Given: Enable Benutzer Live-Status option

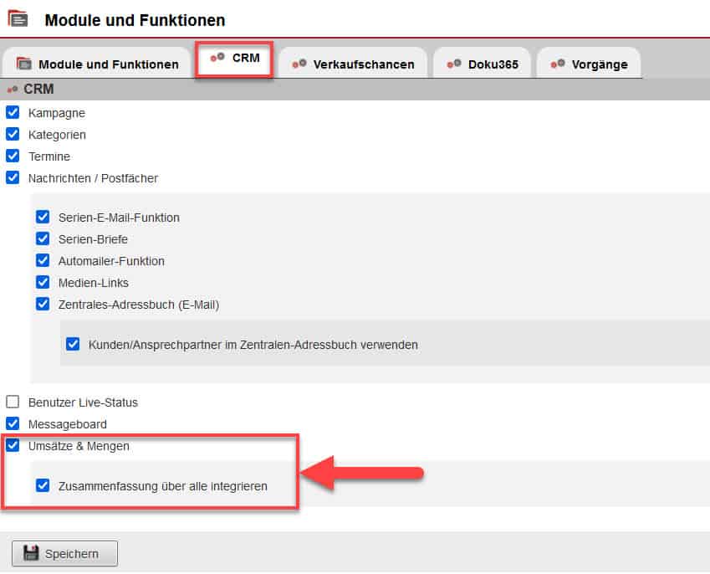Looking at the screenshot, I should (x=13, y=402).
